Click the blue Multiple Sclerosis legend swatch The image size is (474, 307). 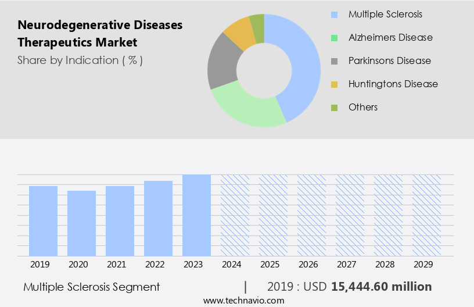(x=333, y=15)
